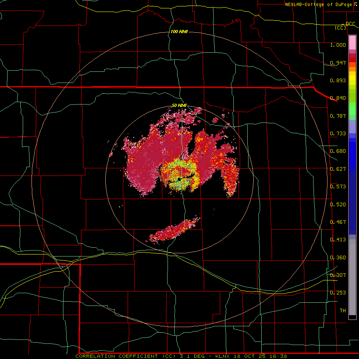Click the isolated echo band south of the radar

click(174, 230)
